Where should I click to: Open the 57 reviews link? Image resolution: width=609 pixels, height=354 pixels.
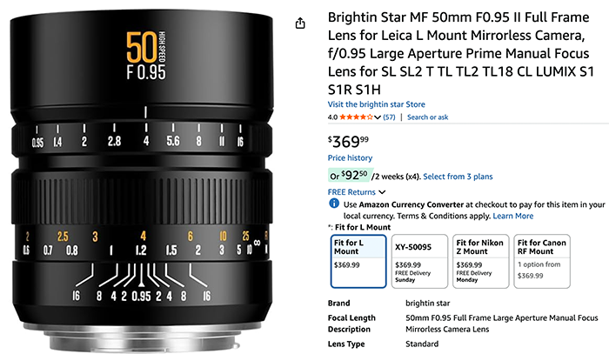pyautogui.click(x=389, y=117)
